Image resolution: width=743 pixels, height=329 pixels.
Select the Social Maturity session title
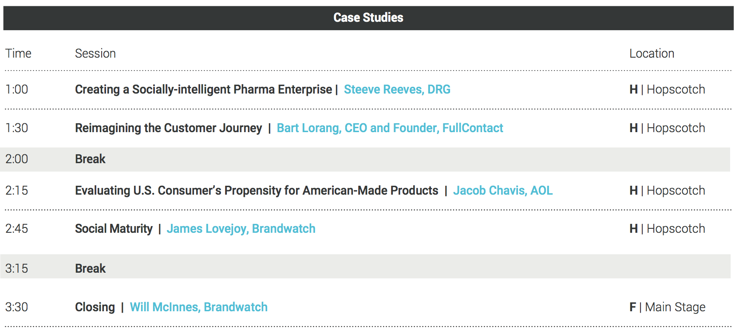click(114, 229)
